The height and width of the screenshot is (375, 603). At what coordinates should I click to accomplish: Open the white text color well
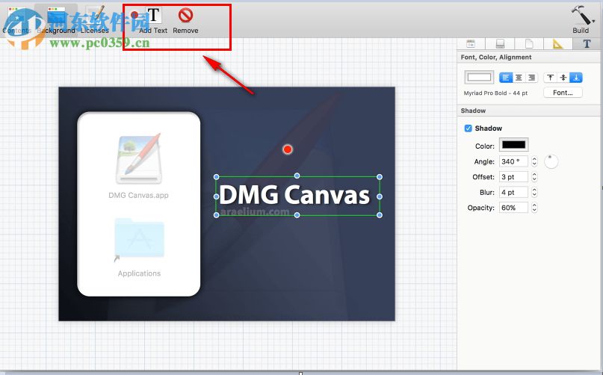click(479, 77)
